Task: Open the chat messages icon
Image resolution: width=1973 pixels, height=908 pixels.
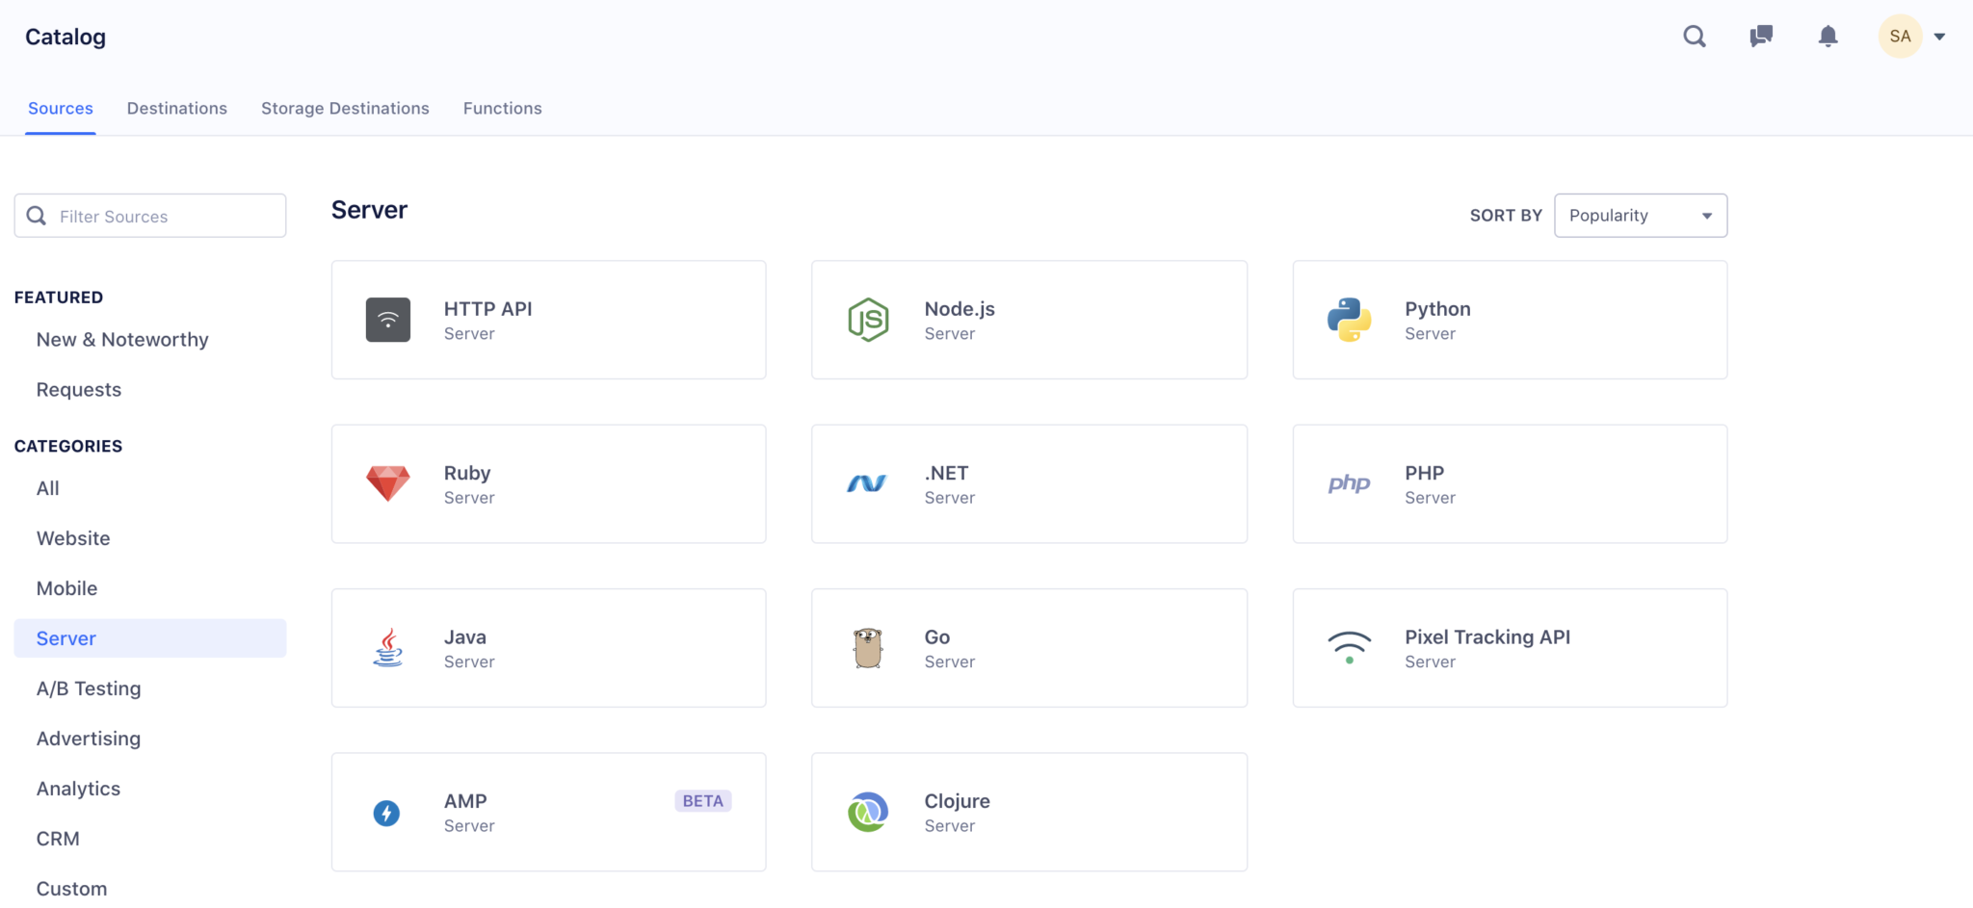Action: pos(1761,37)
